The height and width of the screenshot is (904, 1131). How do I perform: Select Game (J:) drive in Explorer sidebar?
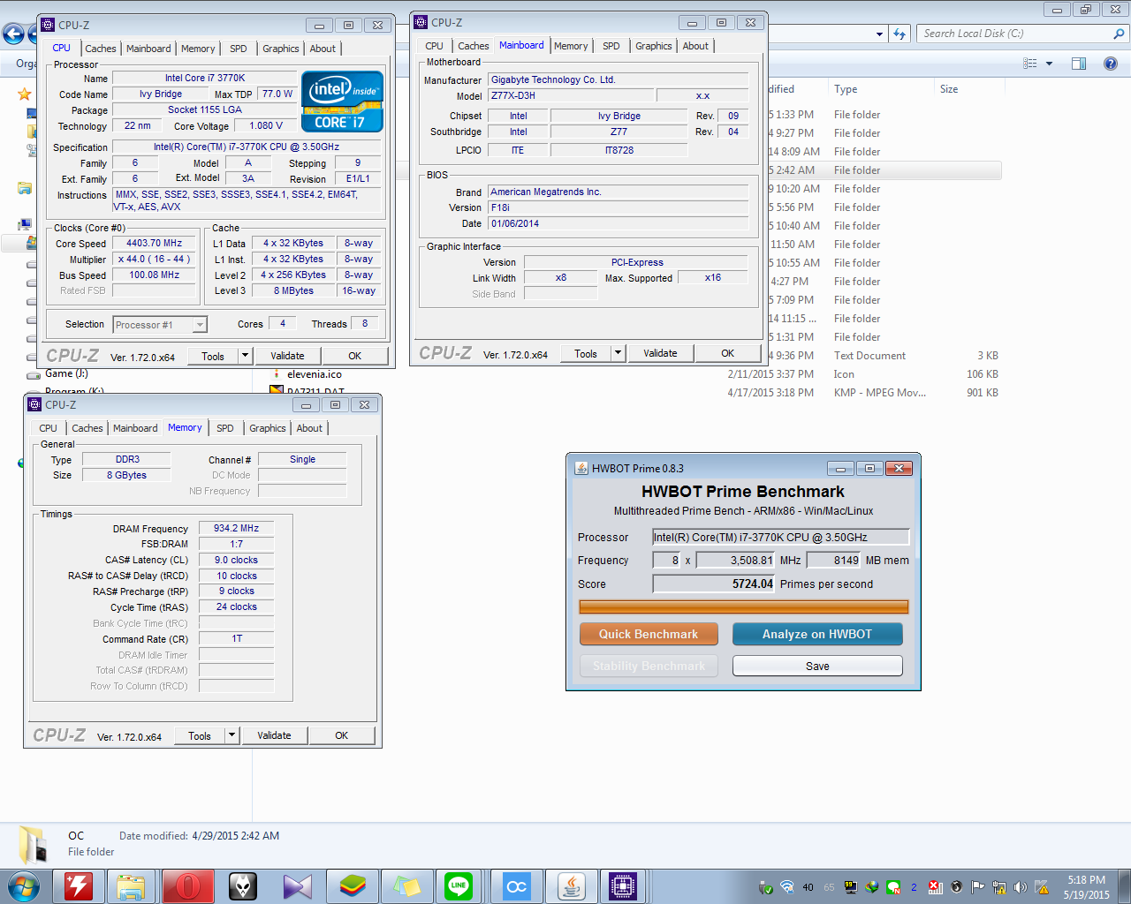pyautogui.click(x=66, y=373)
